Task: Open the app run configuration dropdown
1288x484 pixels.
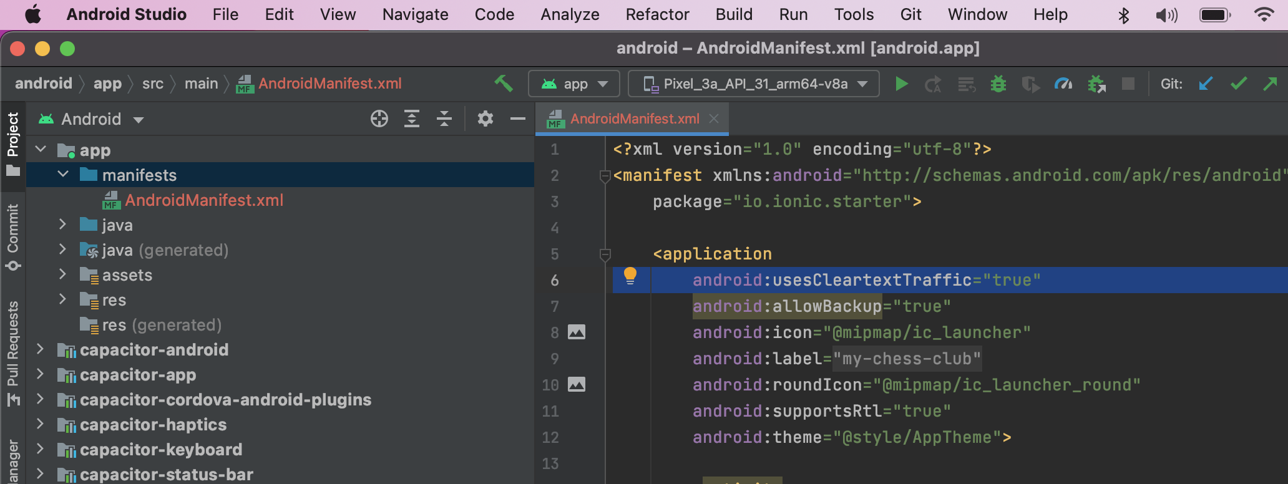Action: click(574, 84)
